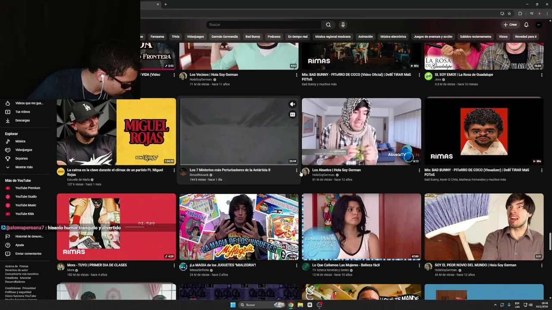Open DrossRotzank channel link
Viewport: 552px width, 310px height.
point(199,175)
